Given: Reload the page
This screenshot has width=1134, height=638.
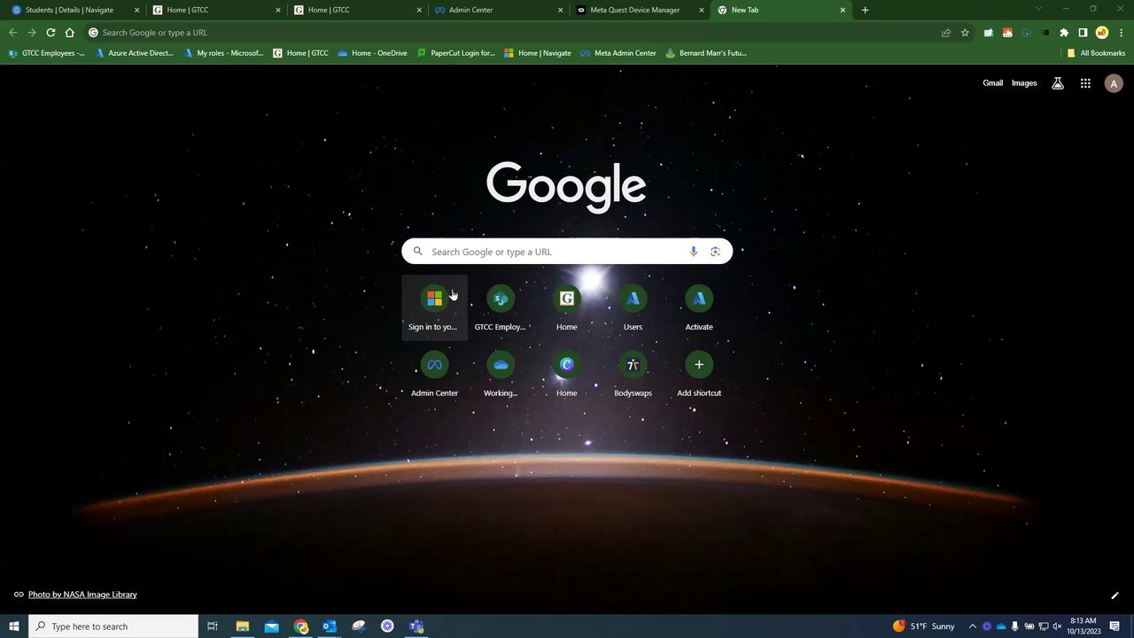Looking at the screenshot, I should (x=50, y=33).
